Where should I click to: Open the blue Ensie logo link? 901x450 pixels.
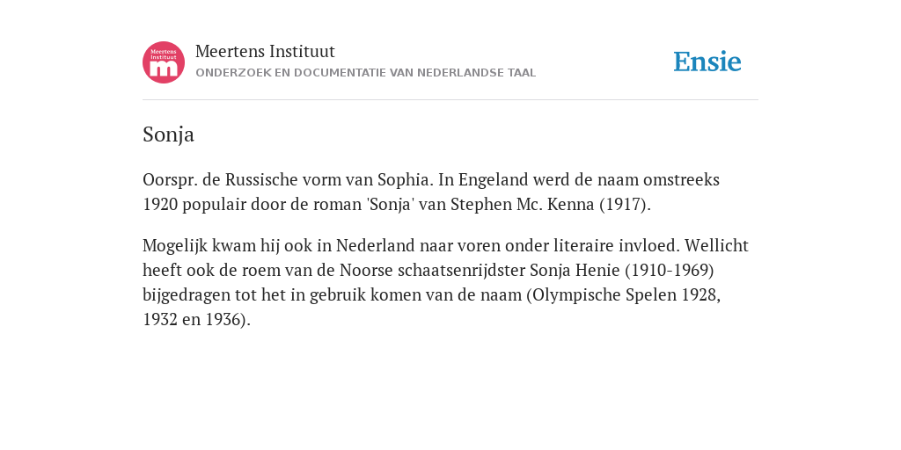[707, 62]
